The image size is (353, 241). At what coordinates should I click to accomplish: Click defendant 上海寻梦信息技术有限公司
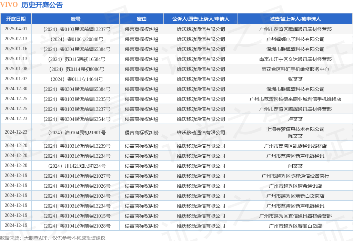point(295,129)
